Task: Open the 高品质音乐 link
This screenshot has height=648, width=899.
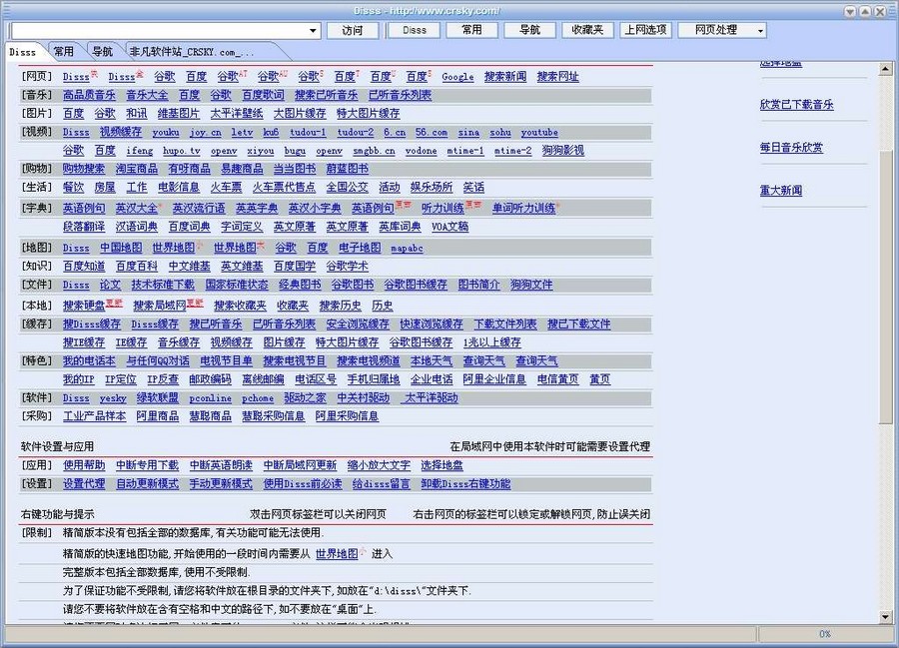Action: click(89, 95)
